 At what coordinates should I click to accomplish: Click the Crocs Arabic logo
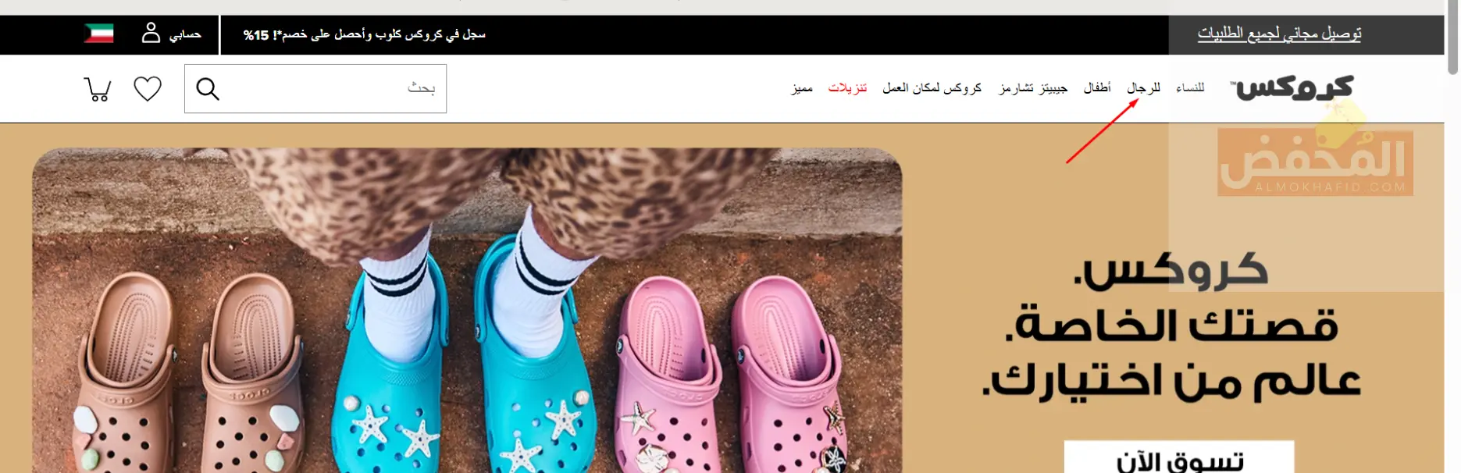(1292, 87)
